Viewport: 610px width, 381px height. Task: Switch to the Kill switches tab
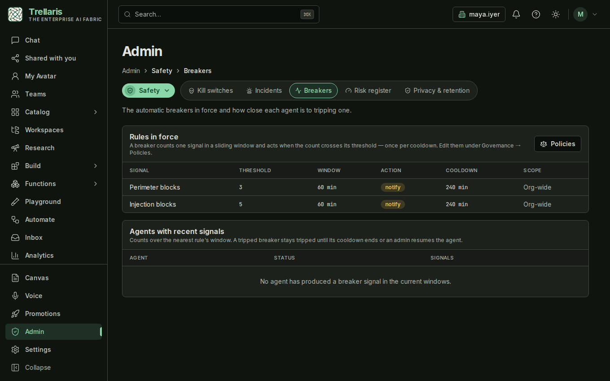(211, 91)
